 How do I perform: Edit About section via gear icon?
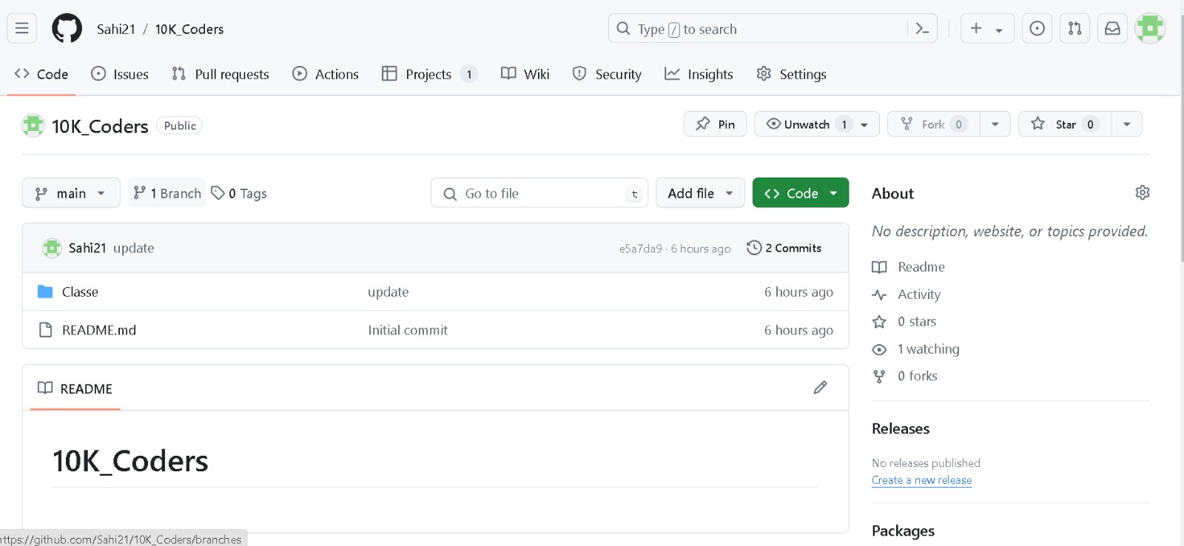point(1142,193)
